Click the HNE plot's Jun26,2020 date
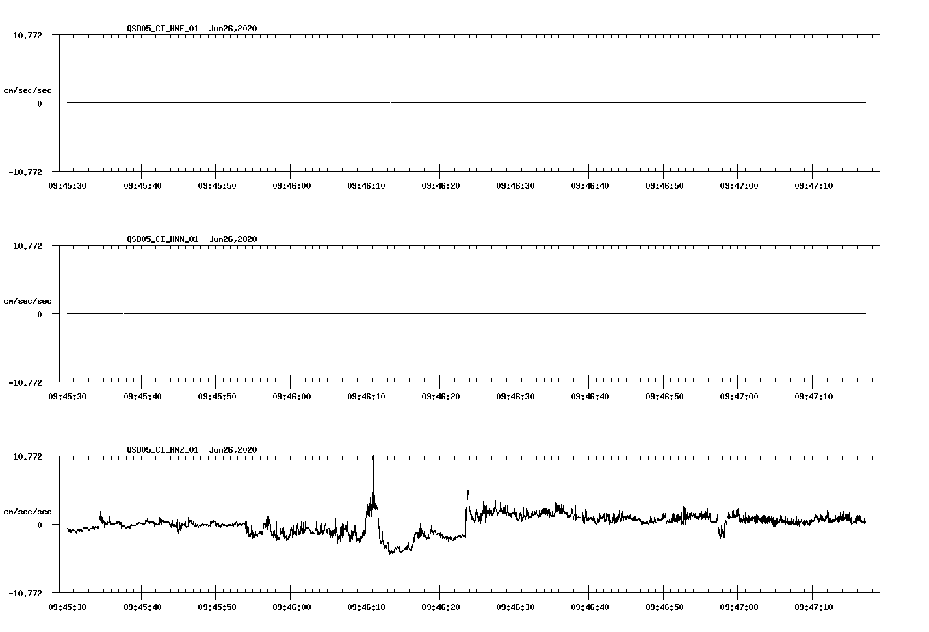Screen dimensions: 929x632 pos(233,29)
